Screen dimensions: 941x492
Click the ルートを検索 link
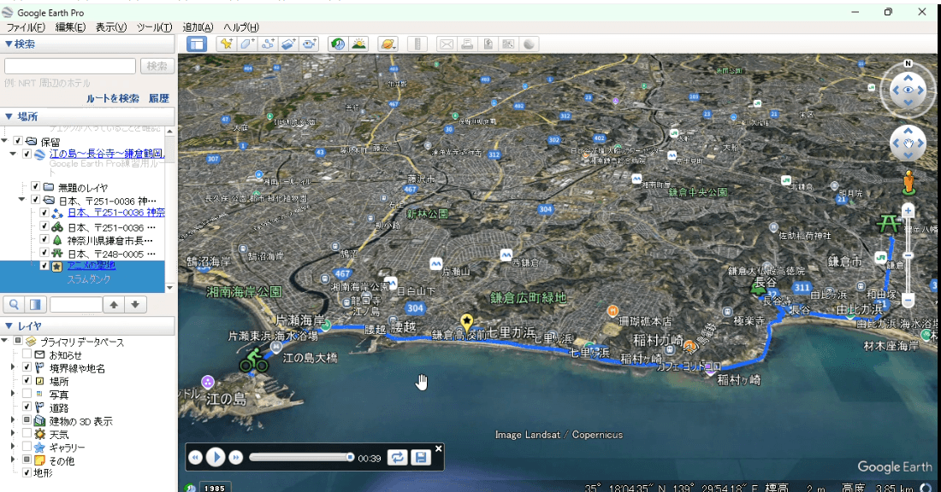pos(112,98)
